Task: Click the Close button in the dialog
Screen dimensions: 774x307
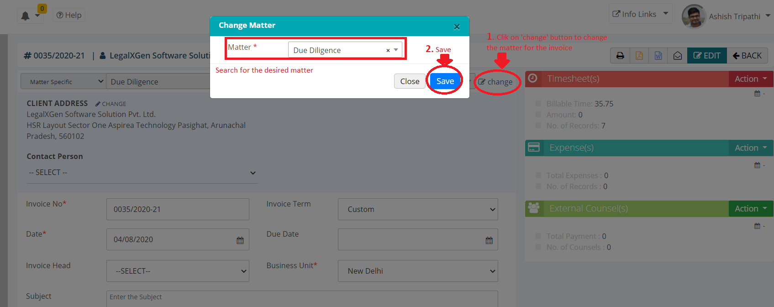Action: [x=410, y=81]
